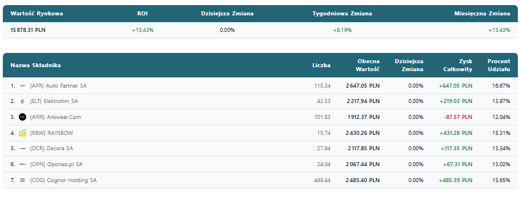Screen dimensions: 519x206
Task: Click the 12.04% portfolio share
Action: [501, 117]
